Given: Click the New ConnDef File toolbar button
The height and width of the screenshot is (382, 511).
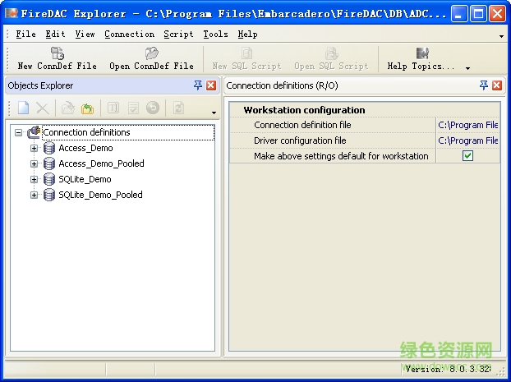Looking at the screenshot, I should click(57, 59).
